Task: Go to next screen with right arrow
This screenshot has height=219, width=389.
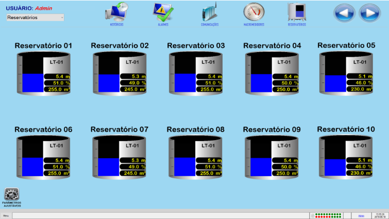Action: pyautogui.click(x=369, y=13)
